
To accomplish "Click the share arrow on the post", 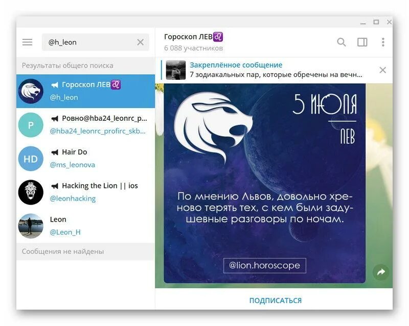I will coord(381,272).
